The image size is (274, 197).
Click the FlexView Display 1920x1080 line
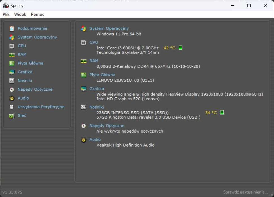coord(180,94)
